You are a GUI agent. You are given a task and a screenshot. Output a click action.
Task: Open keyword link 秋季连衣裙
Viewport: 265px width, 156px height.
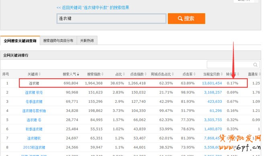[x=34, y=129]
